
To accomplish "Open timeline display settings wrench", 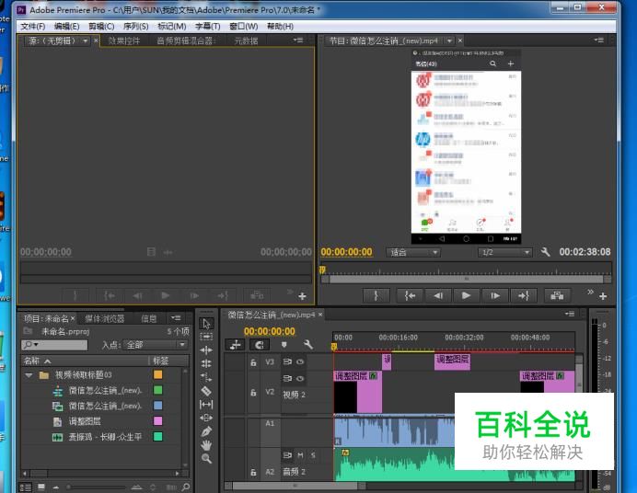I will pos(308,345).
